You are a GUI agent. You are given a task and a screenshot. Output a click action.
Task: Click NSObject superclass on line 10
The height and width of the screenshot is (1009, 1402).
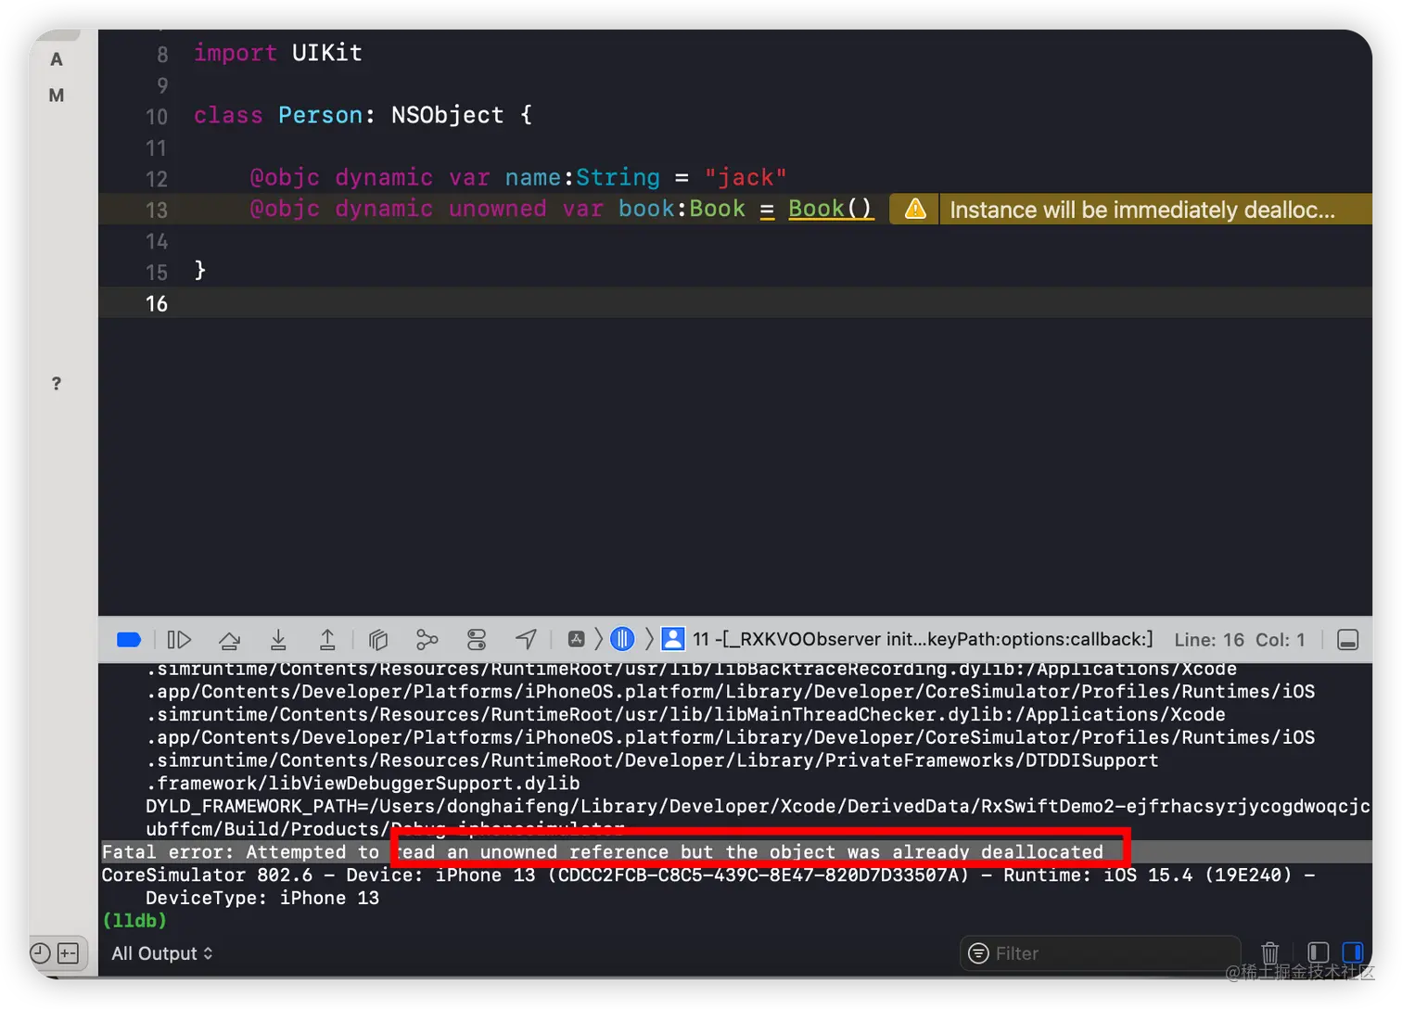pos(447,115)
